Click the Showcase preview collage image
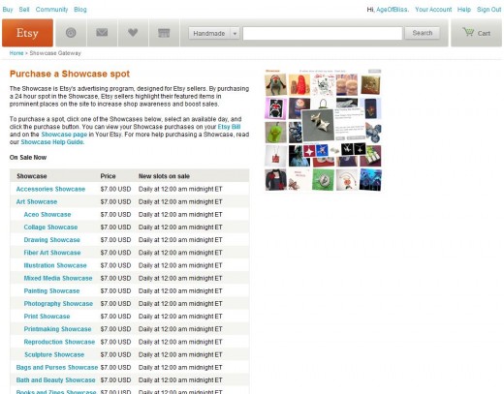The height and width of the screenshot is (394, 504). coord(323,130)
